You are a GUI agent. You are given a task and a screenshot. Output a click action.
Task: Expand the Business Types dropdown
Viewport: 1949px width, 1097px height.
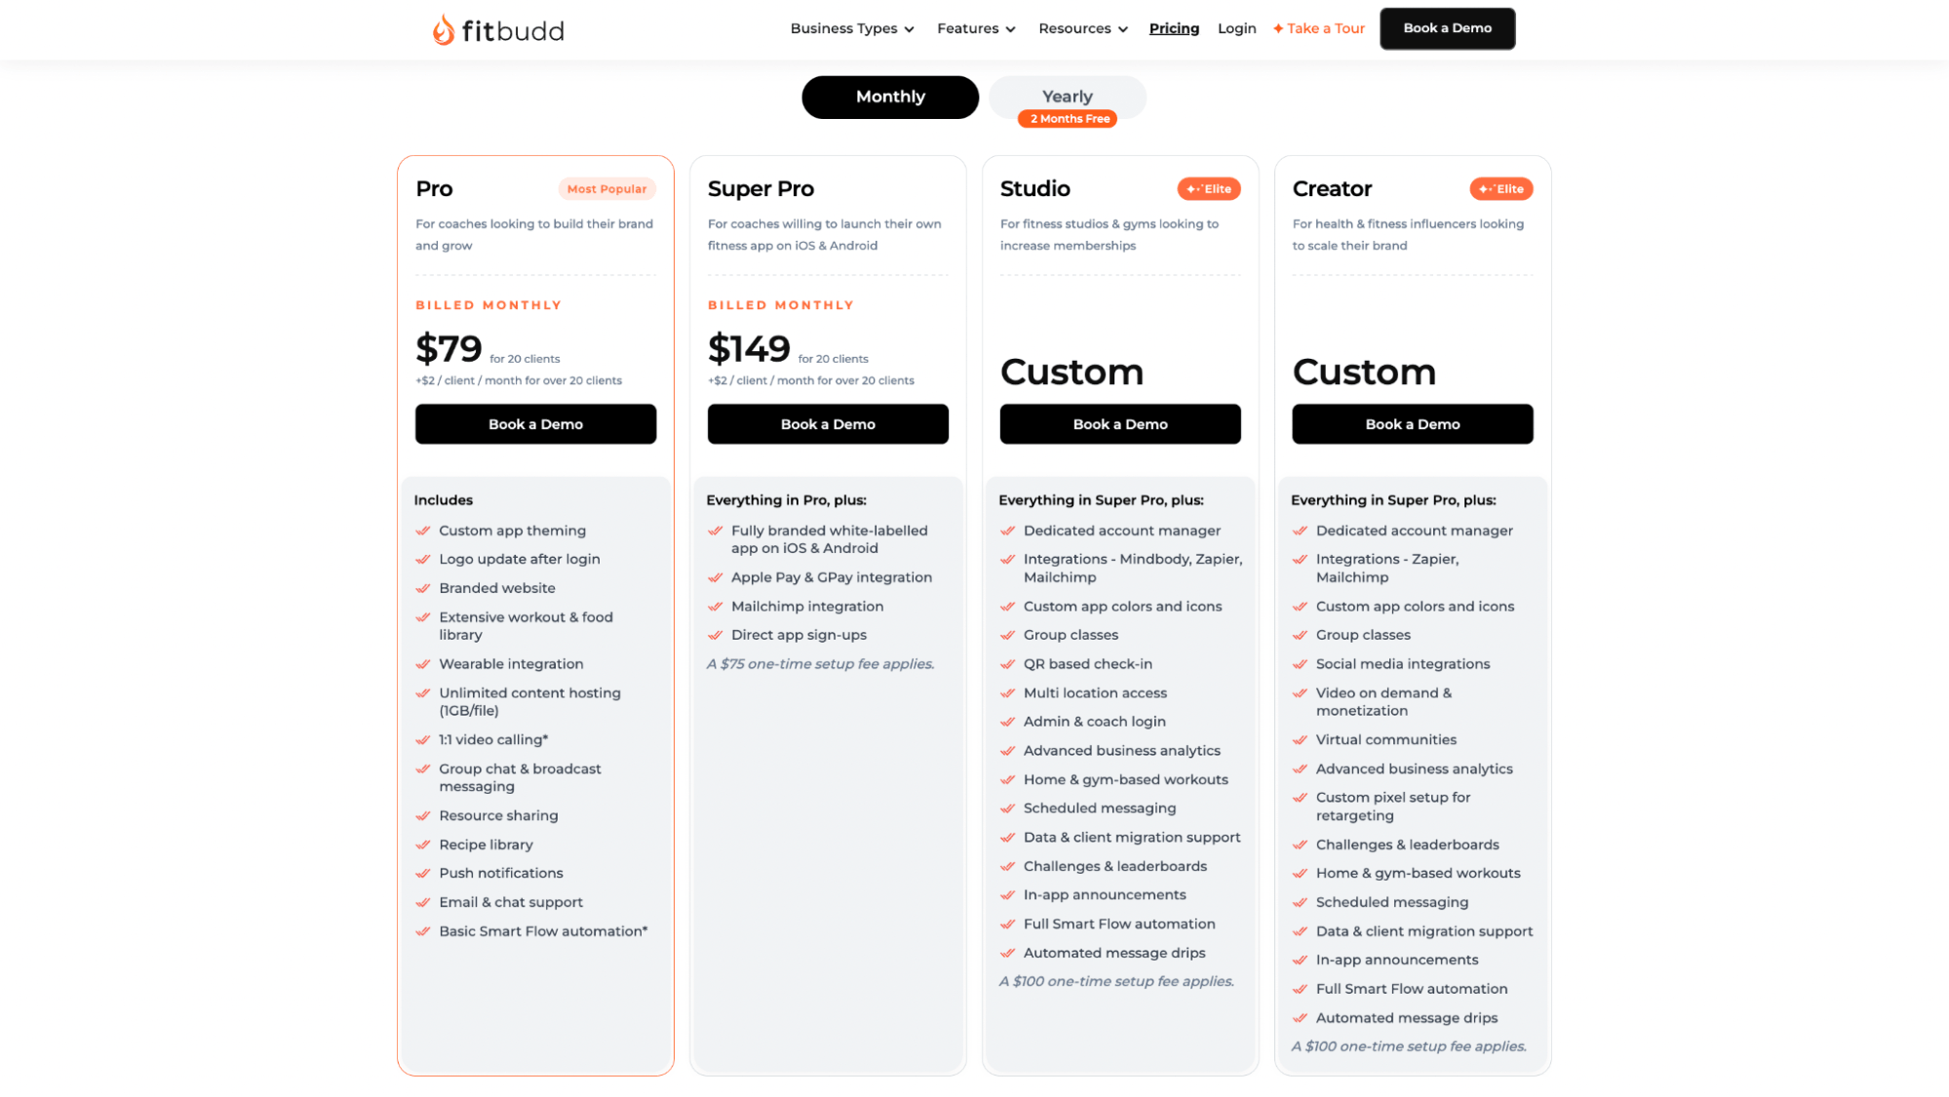click(x=851, y=28)
